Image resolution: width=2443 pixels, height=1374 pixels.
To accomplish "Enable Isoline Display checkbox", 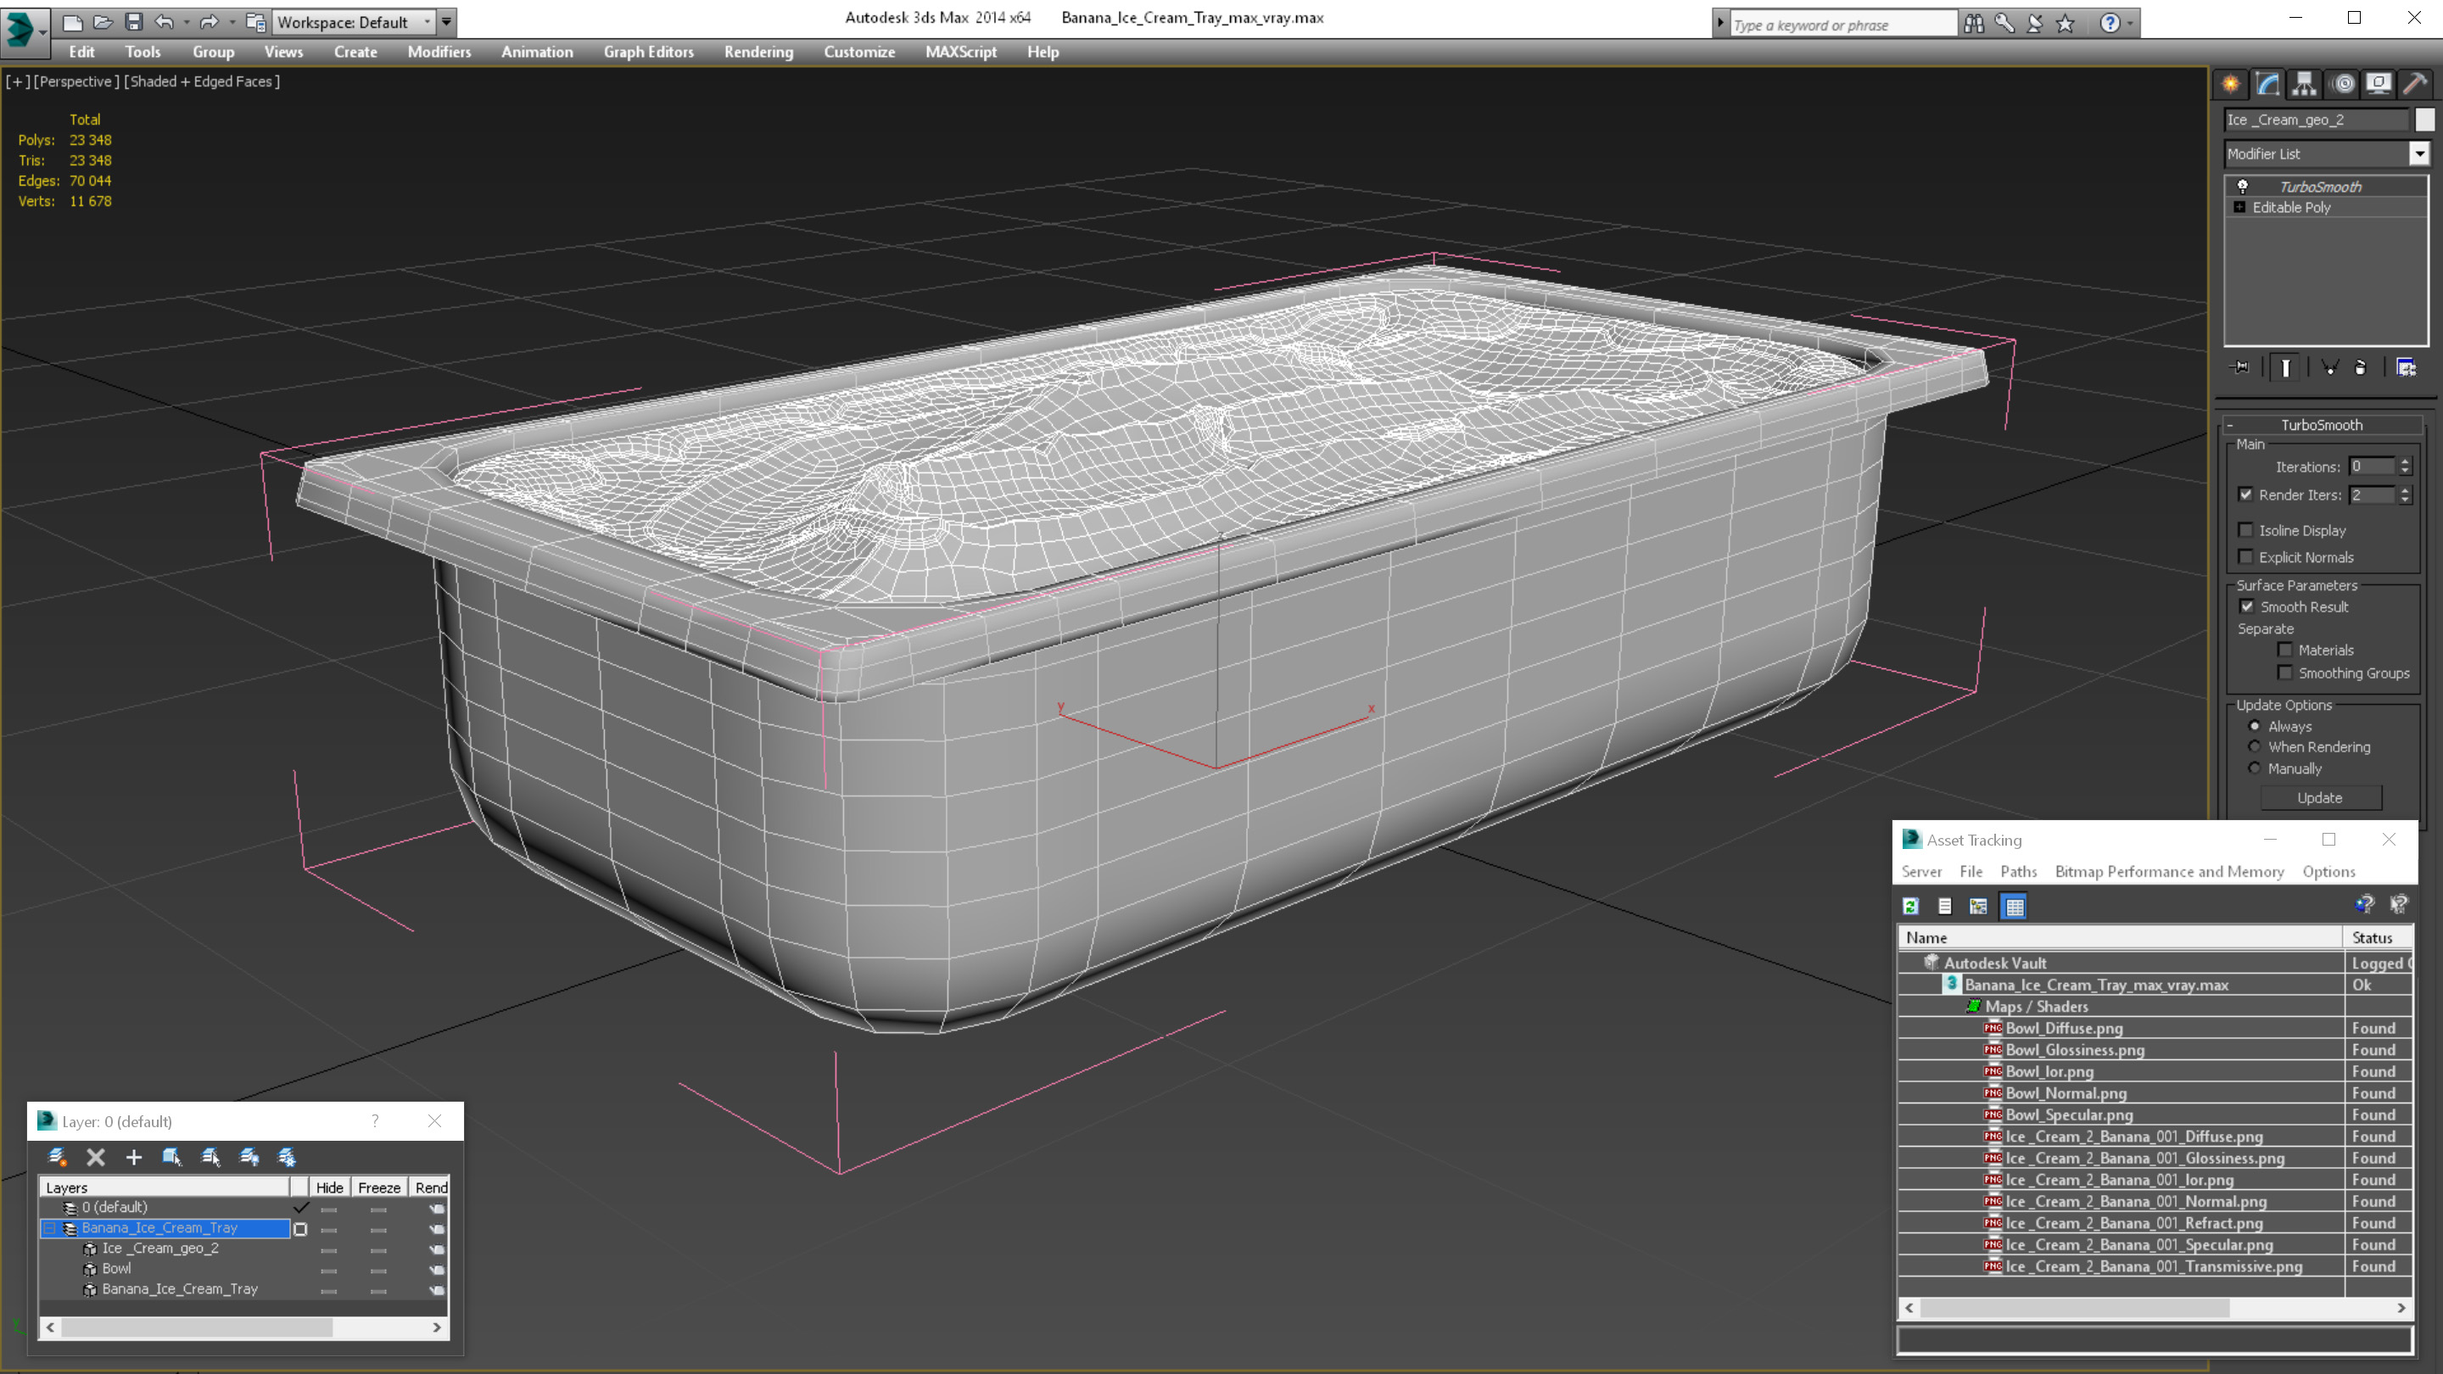I will 2245,530.
